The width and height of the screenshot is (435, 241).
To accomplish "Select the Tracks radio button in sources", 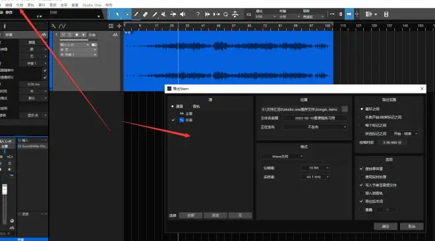I will (189, 107).
